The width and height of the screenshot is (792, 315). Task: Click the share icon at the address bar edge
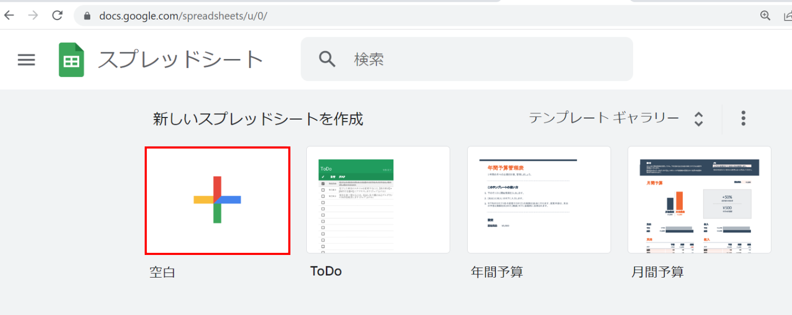click(x=788, y=15)
